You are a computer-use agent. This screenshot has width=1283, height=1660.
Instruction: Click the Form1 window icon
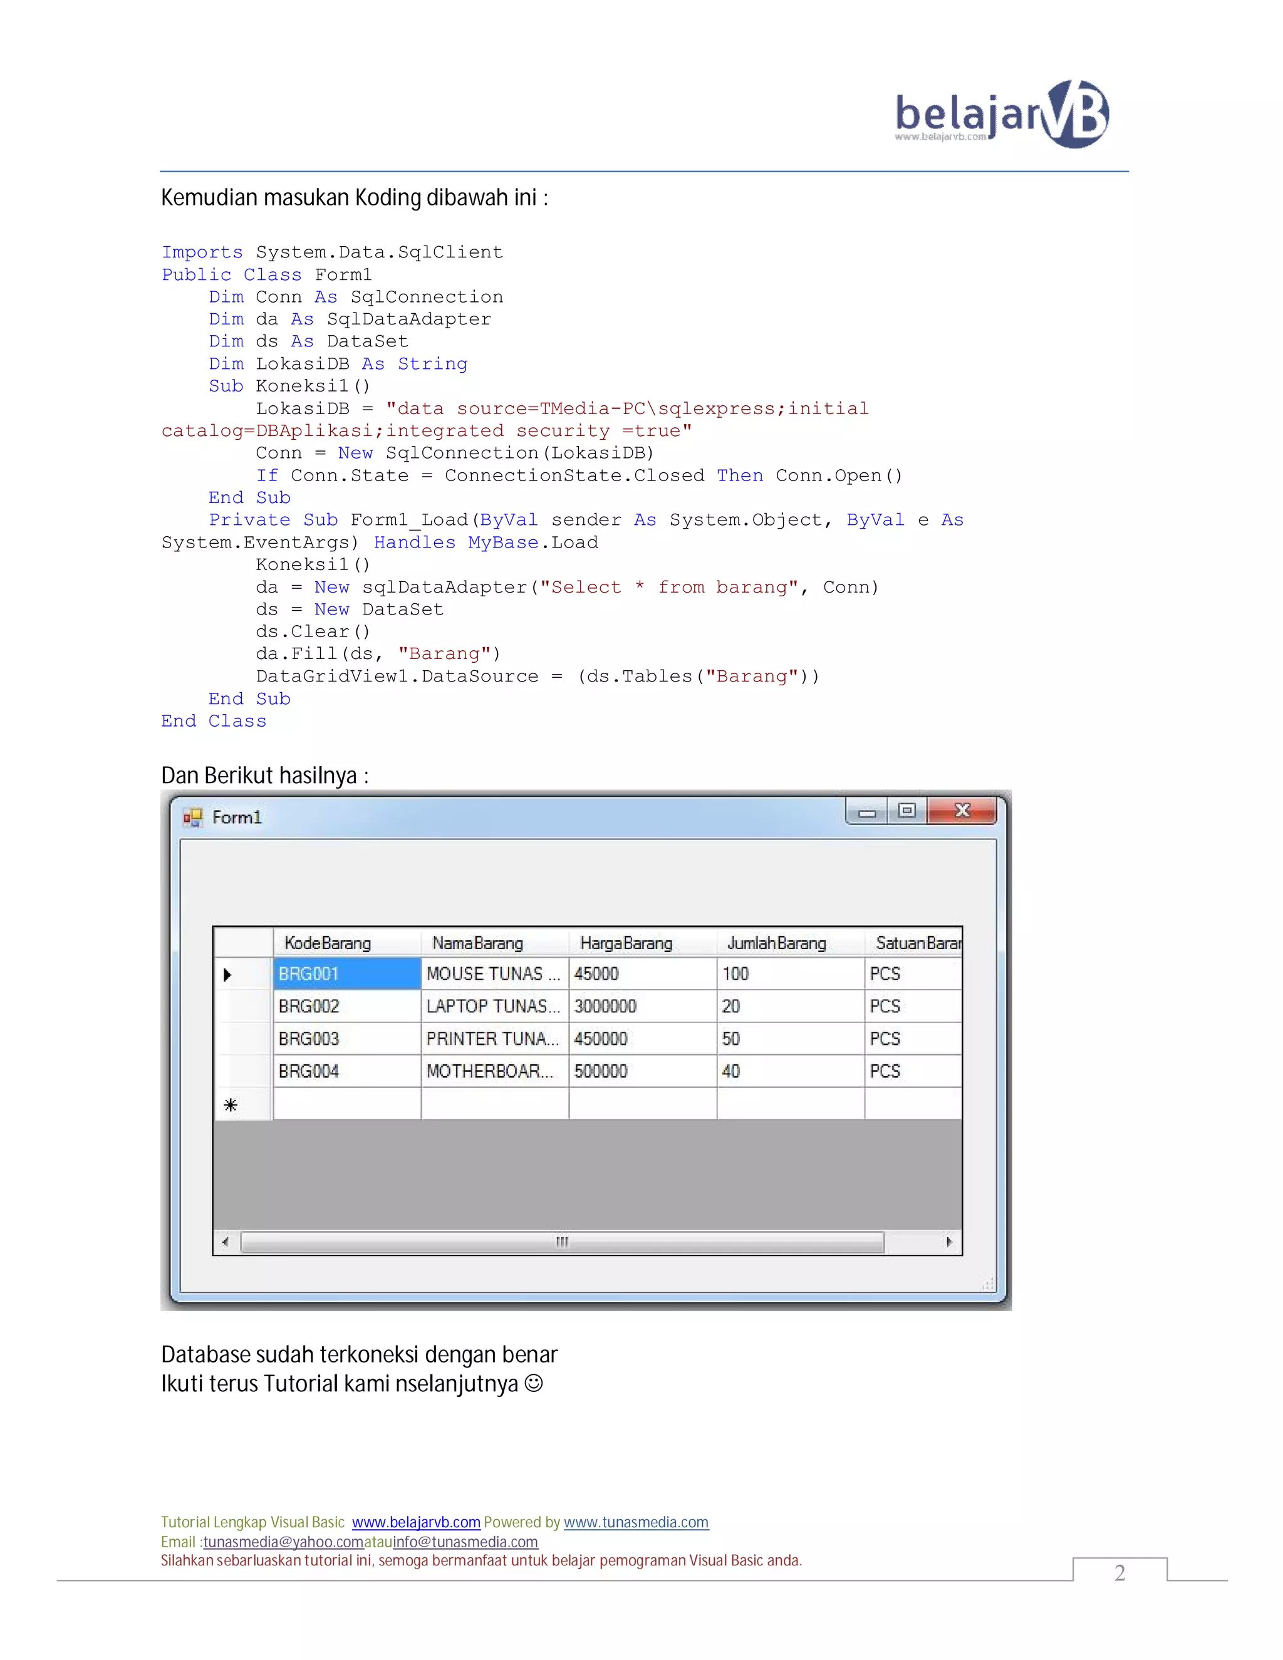(x=193, y=817)
